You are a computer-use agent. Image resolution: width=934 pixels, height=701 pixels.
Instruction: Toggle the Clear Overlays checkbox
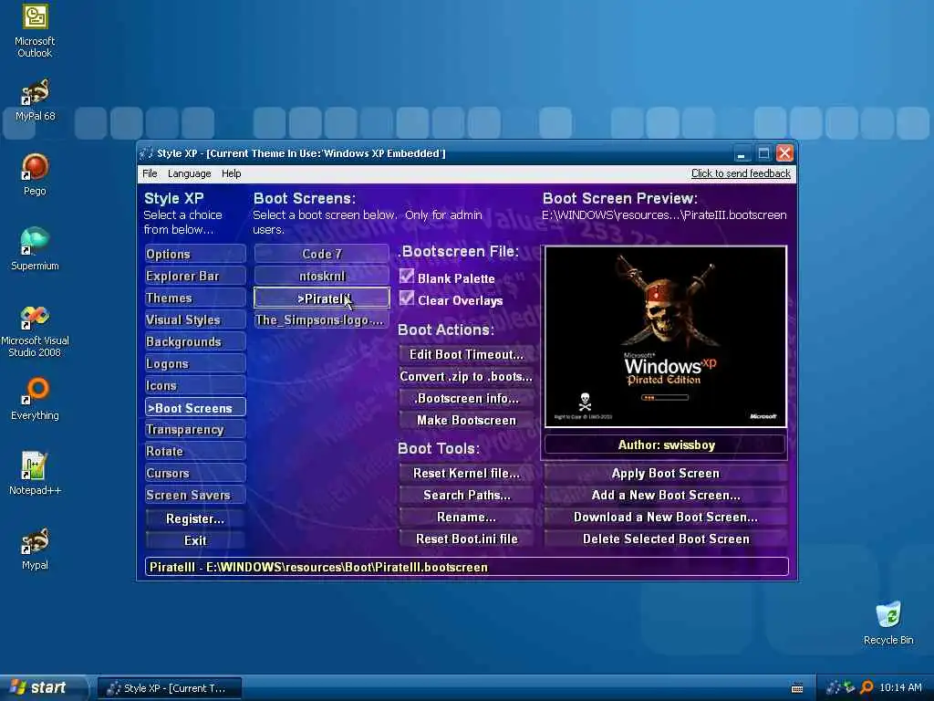click(407, 298)
